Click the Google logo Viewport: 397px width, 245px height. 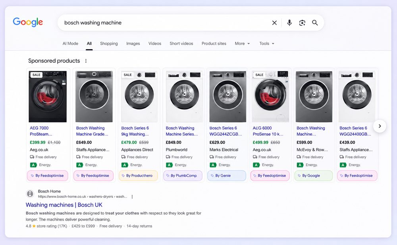(x=28, y=22)
